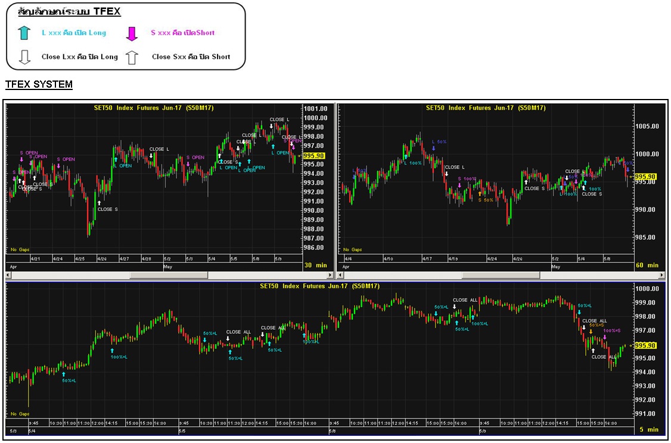The image size is (671, 443).
Task: Click the blue L 50% arrow on 60 min chart
Action: pos(434,148)
